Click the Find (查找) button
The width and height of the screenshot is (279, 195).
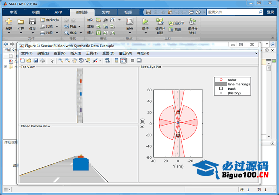(71, 33)
